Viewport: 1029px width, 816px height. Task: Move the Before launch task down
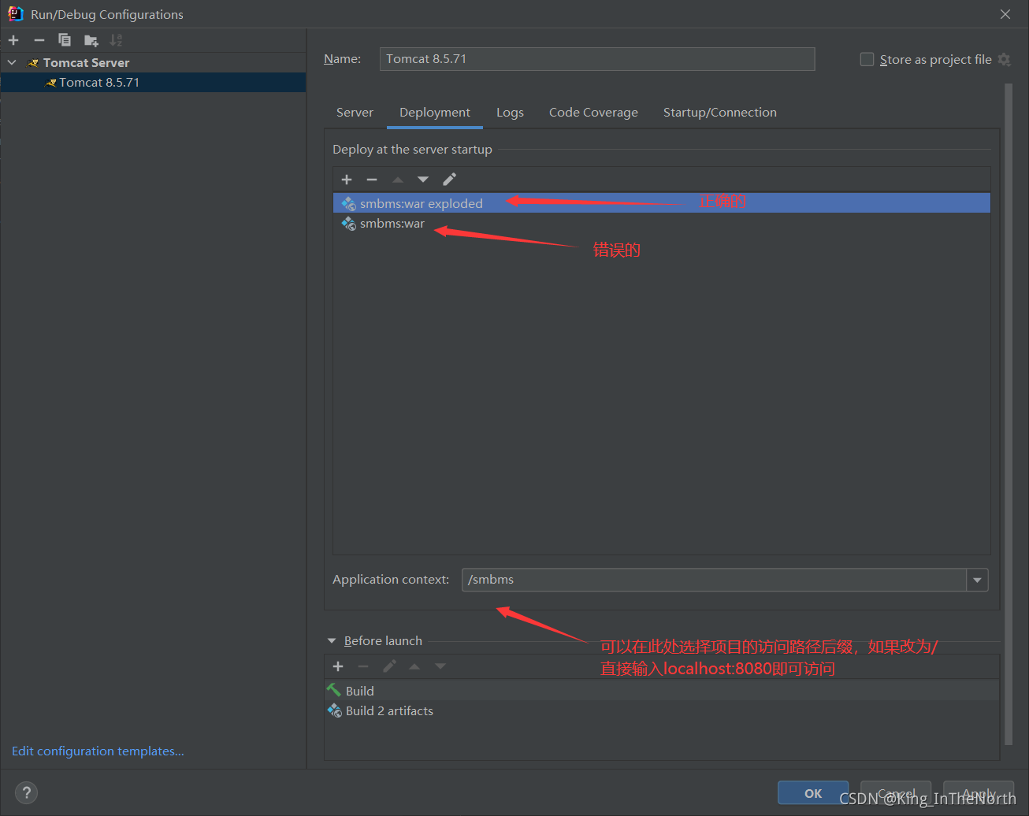[440, 666]
